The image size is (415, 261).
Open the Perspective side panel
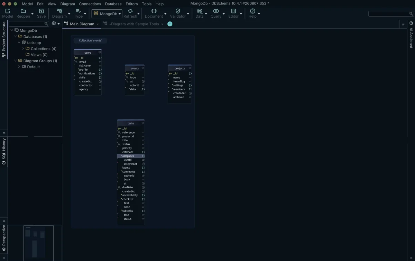4,238
